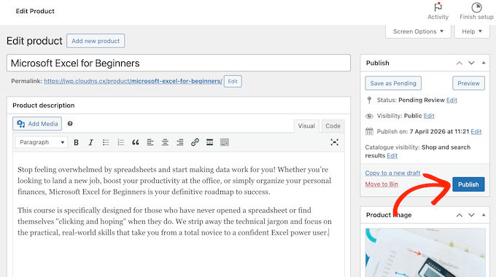Move Product image box up
Viewport: 496px width, 277px height.
coord(460,215)
